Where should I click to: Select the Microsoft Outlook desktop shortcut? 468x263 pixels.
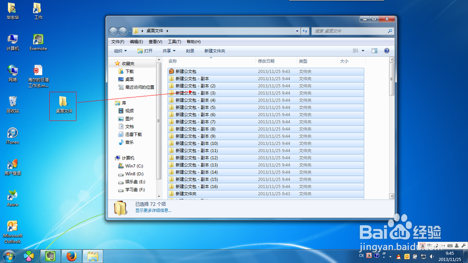(13, 232)
